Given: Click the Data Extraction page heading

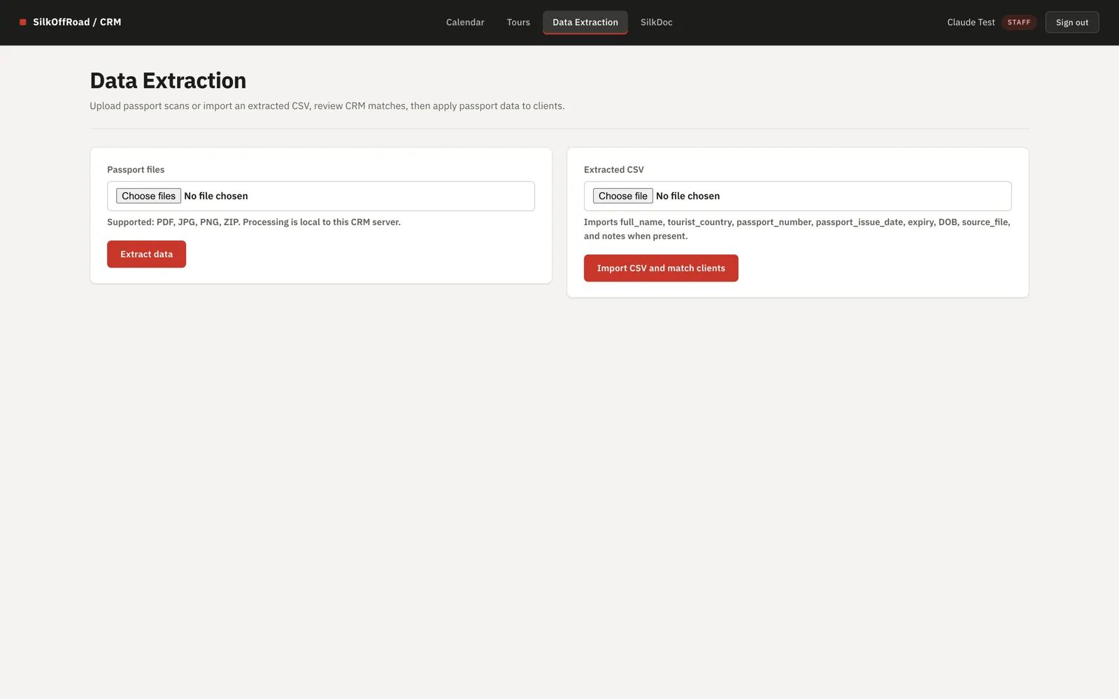Looking at the screenshot, I should tap(168, 80).
